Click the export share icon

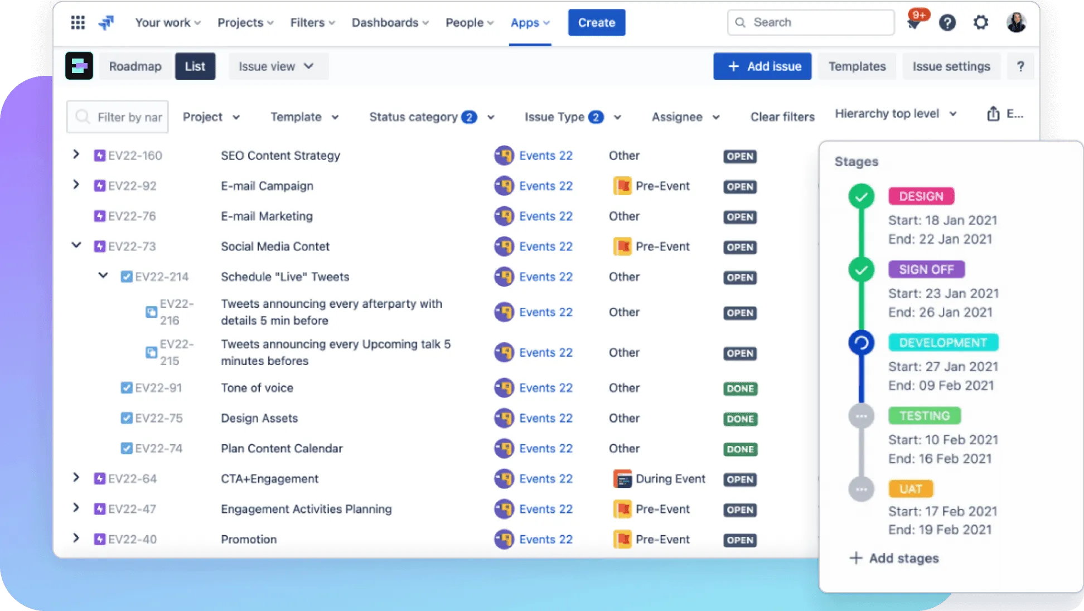click(993, 114)
